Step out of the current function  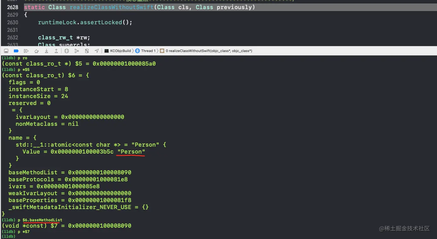point(56,51)
